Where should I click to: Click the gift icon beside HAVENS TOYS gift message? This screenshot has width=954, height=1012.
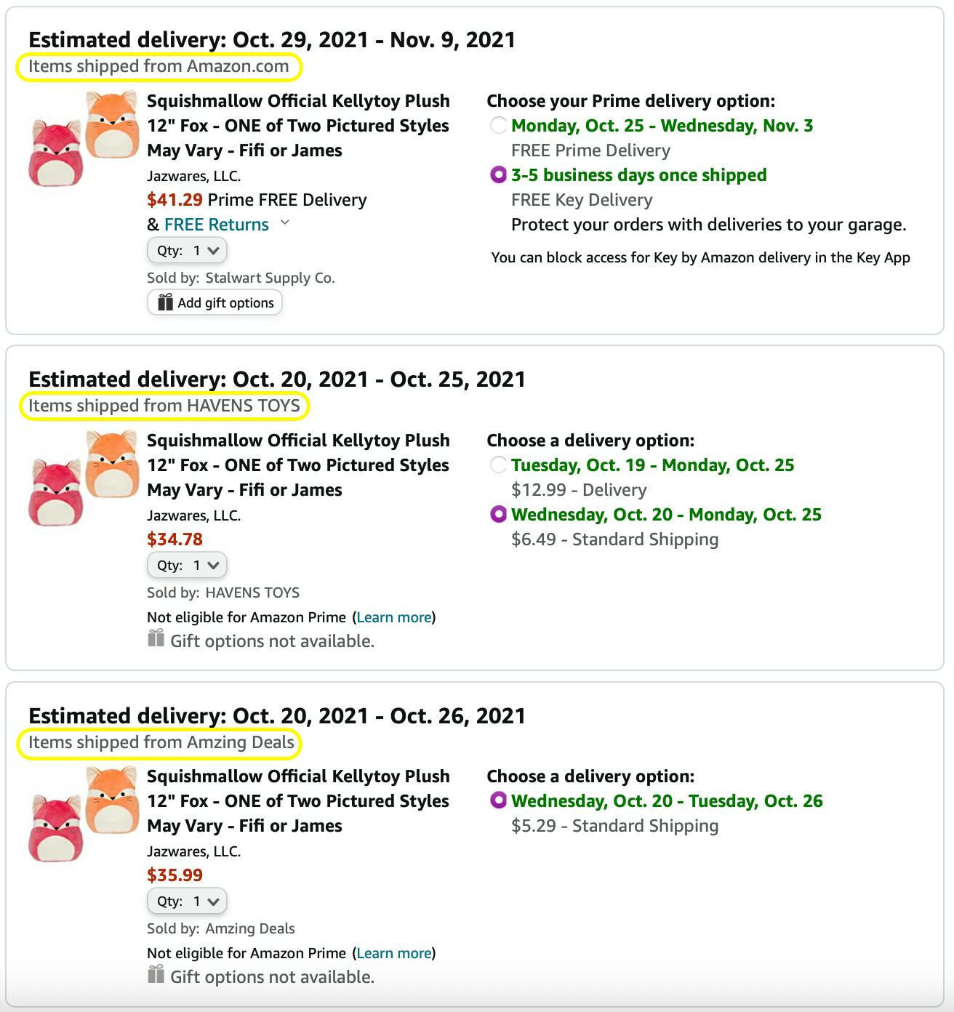click(154, 639)
